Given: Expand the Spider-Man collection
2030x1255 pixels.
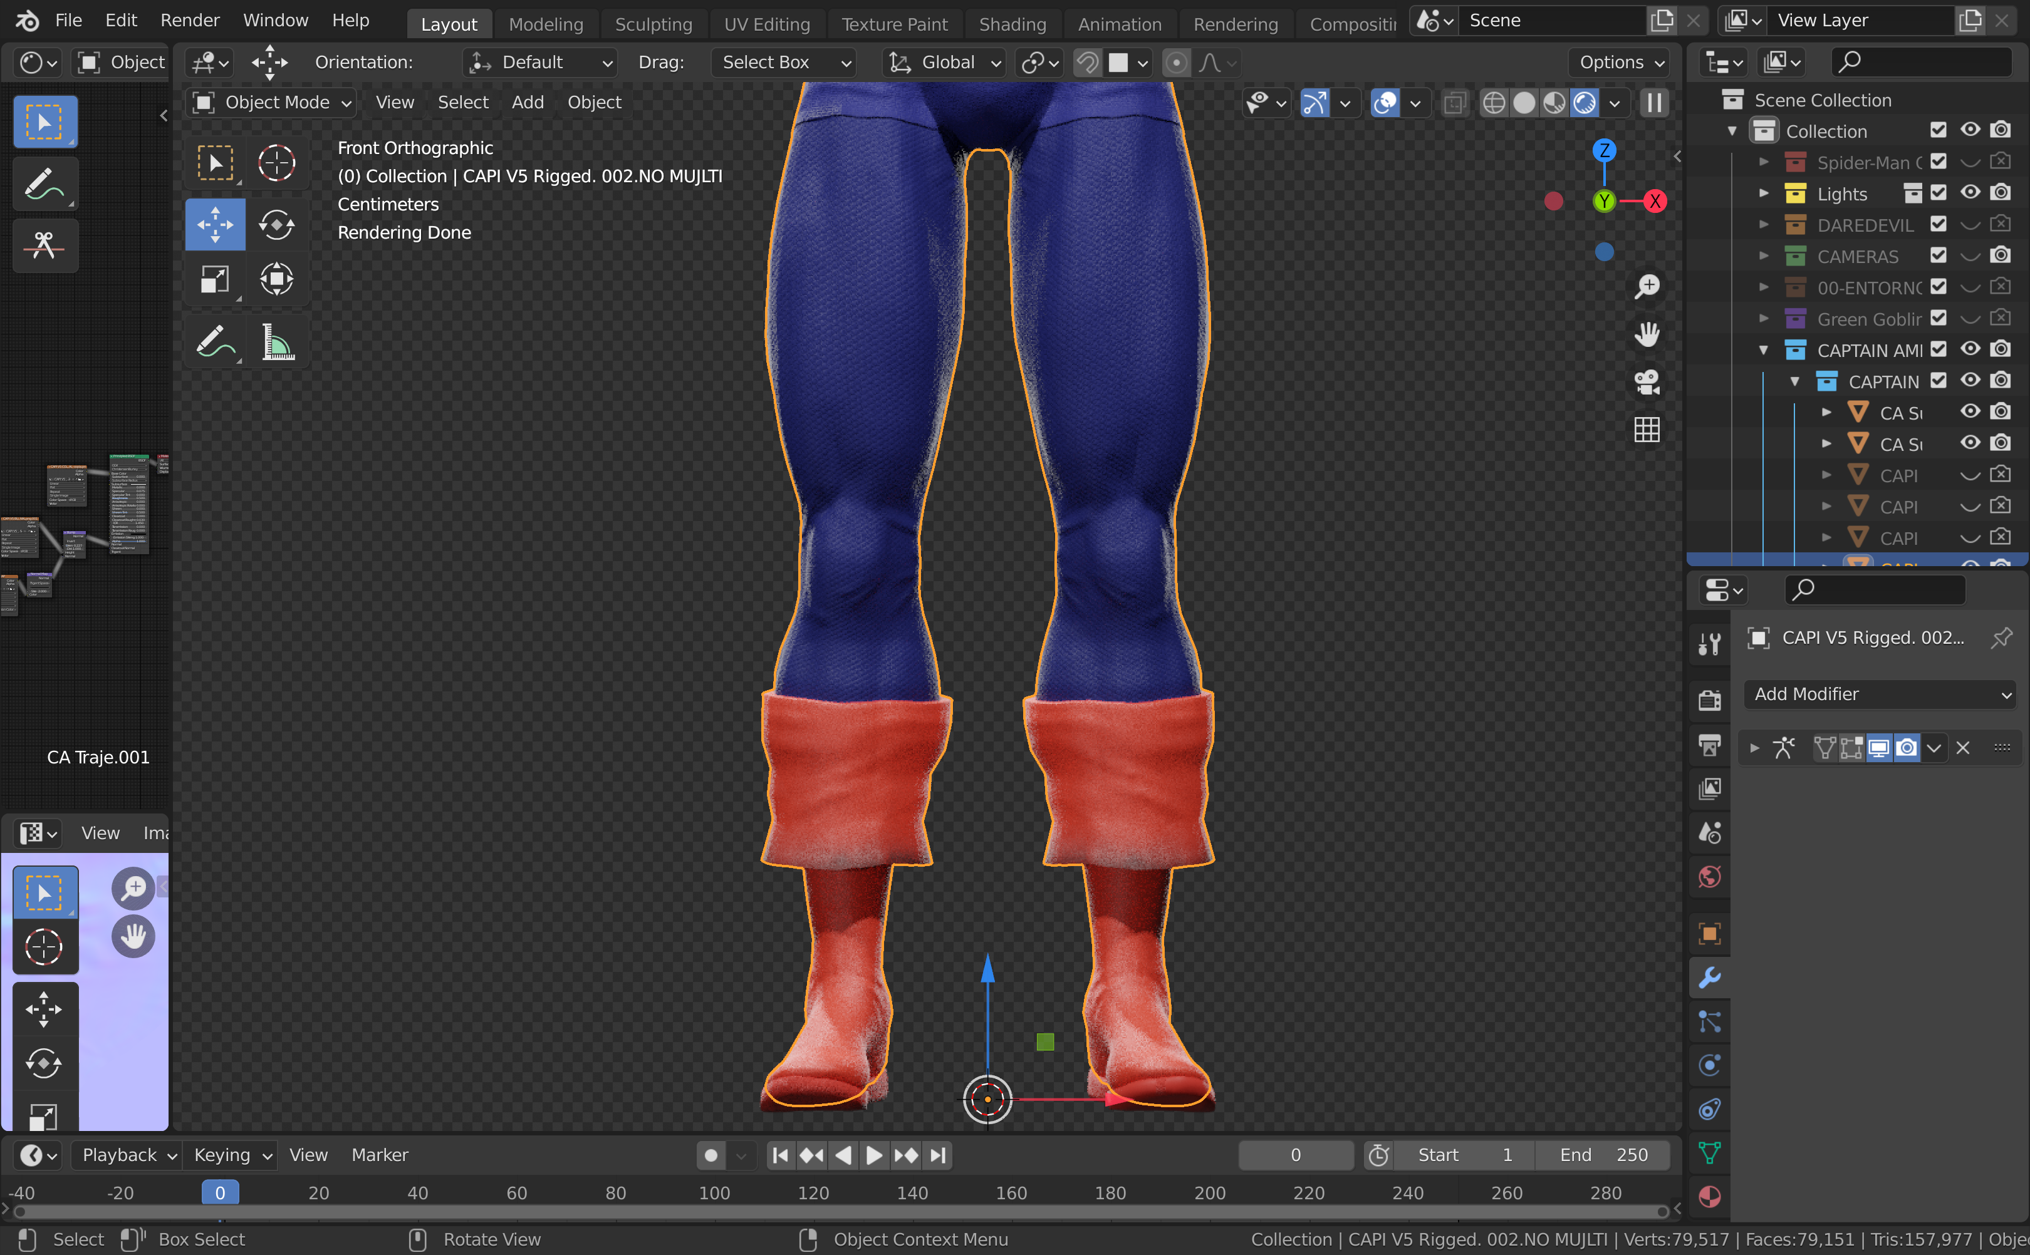Looking at the screenshot, I should click(1764, 163).
